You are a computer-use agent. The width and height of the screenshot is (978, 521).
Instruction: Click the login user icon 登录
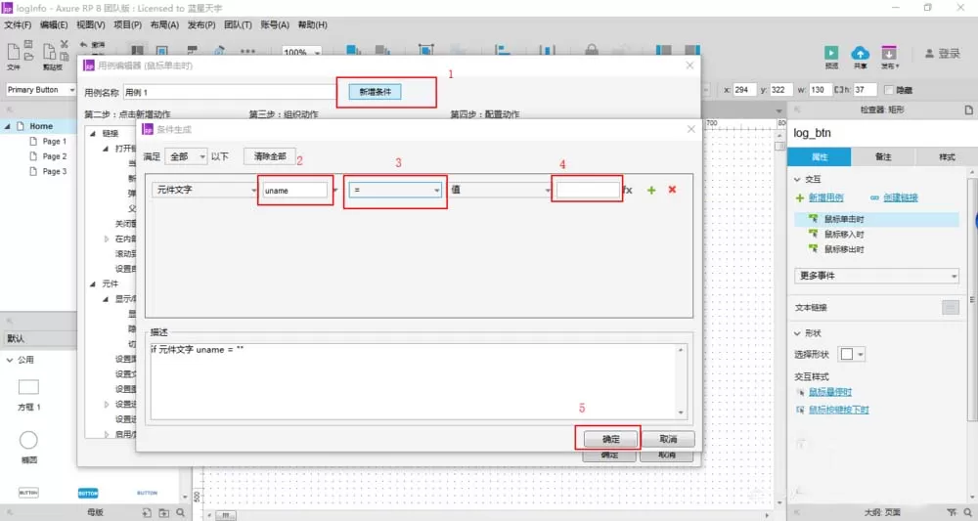[929, 54]
